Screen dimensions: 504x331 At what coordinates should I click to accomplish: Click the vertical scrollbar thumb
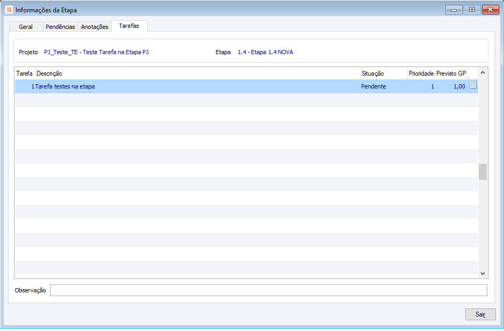(x=483, y=172)
